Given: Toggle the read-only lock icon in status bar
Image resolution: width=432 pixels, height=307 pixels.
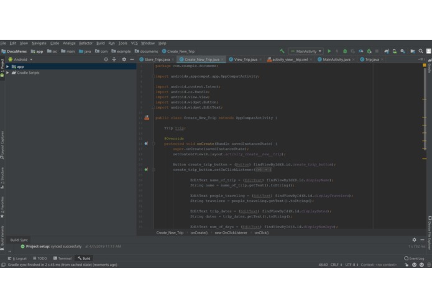Looking at the screenshot, I should point(407,265).
